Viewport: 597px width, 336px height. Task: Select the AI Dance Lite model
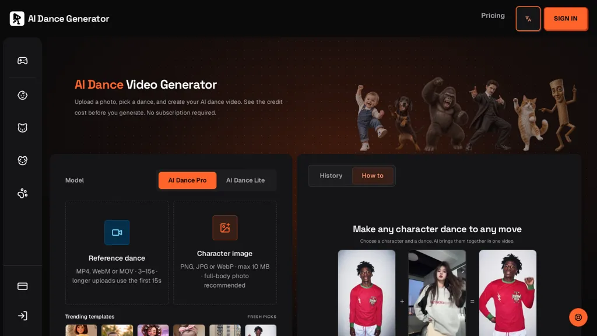(x=245, y=180)
